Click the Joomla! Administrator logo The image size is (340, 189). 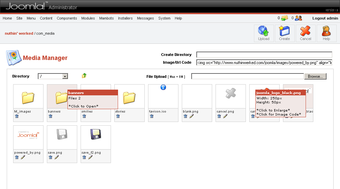pyautogui.click(x=41, y=6)
